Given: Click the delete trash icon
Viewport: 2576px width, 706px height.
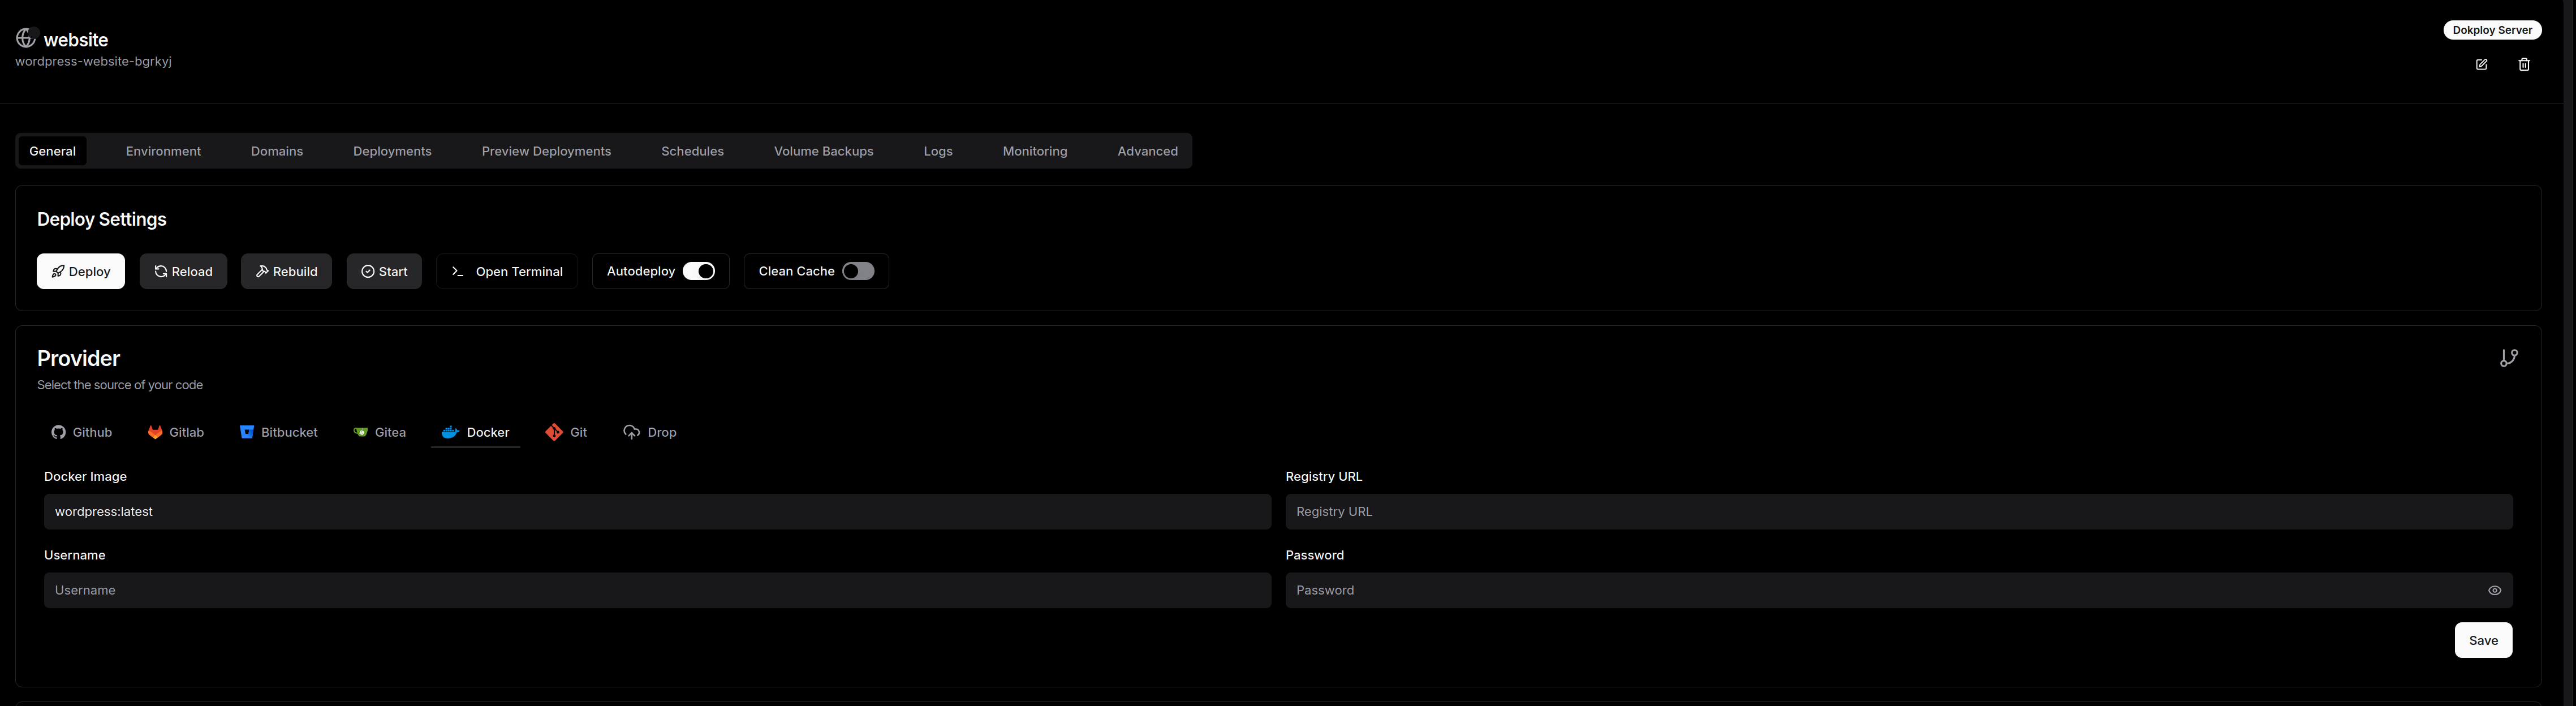Looking at the screenshot, I should [2524, 65].
